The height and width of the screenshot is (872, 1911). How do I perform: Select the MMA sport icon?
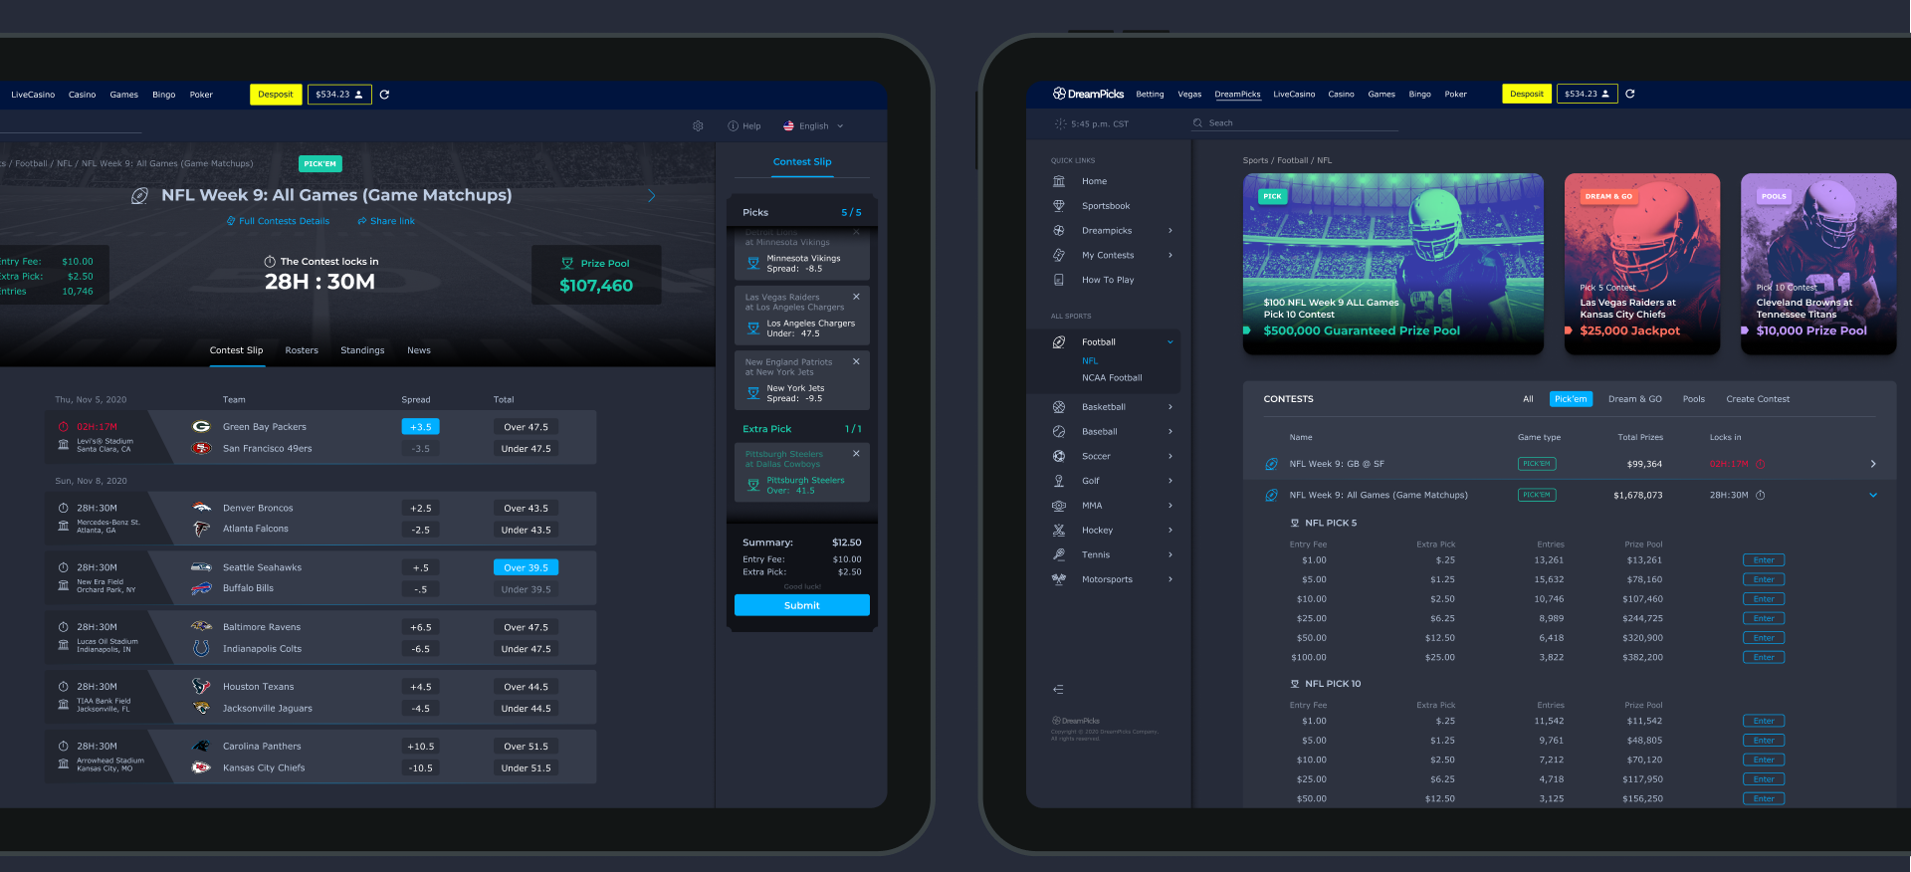tap(1059, 506)
